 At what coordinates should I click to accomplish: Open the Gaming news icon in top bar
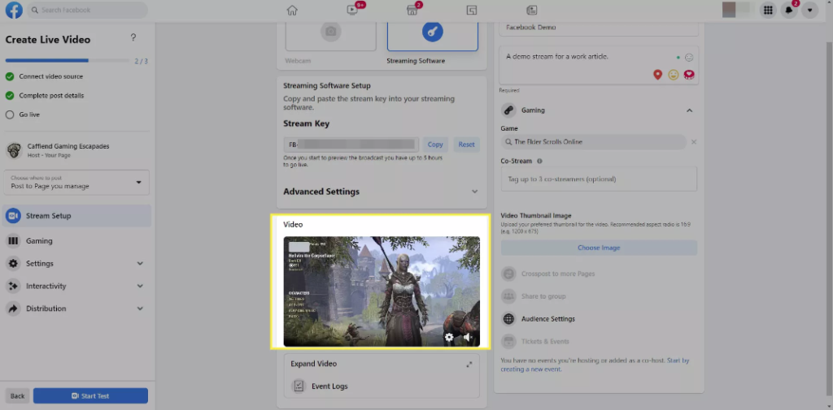(531, 10)
